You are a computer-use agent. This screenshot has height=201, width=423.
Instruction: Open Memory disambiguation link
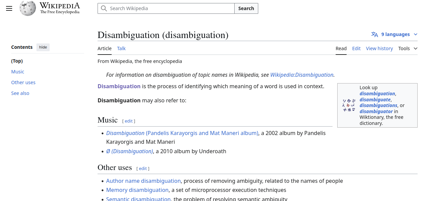[138, 190]
